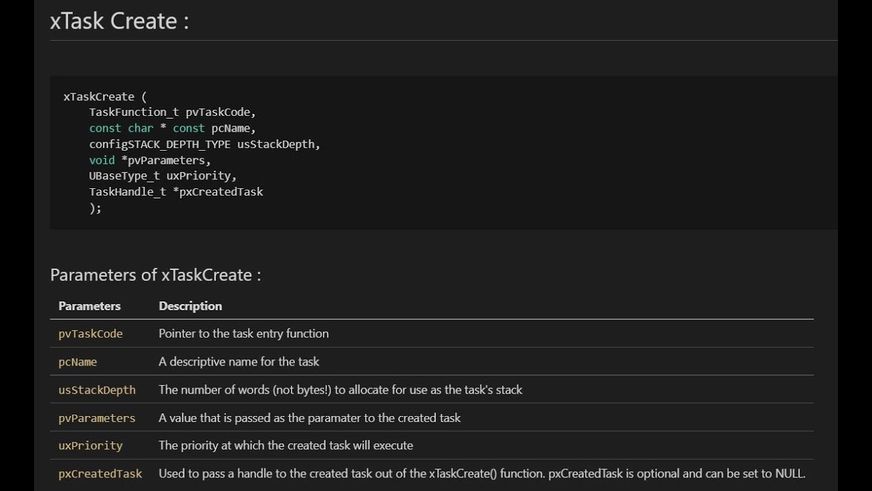Image resolution: width=872 pixels, height=491 pixels.
Task: Click the pvTaskCode parameter in the table
Action: (x=91, y=333)
